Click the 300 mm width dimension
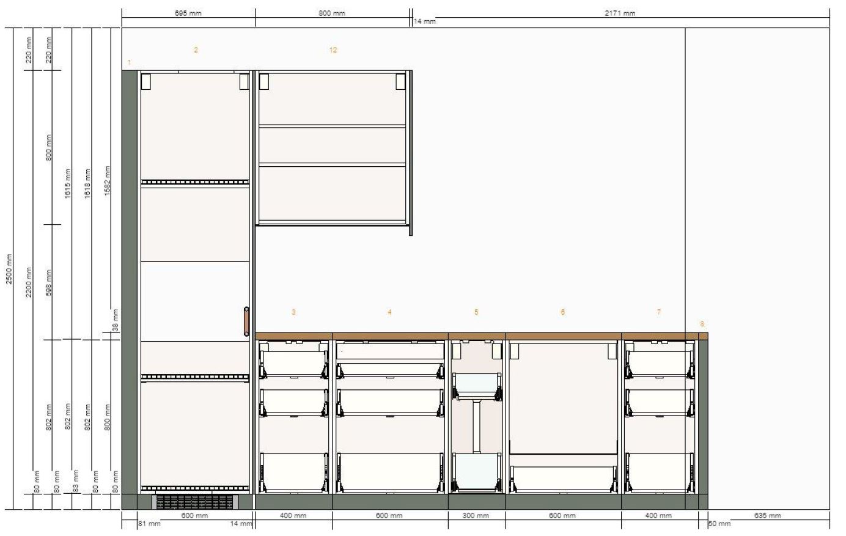Screen dimensions: 846x536 coord(476,516)
